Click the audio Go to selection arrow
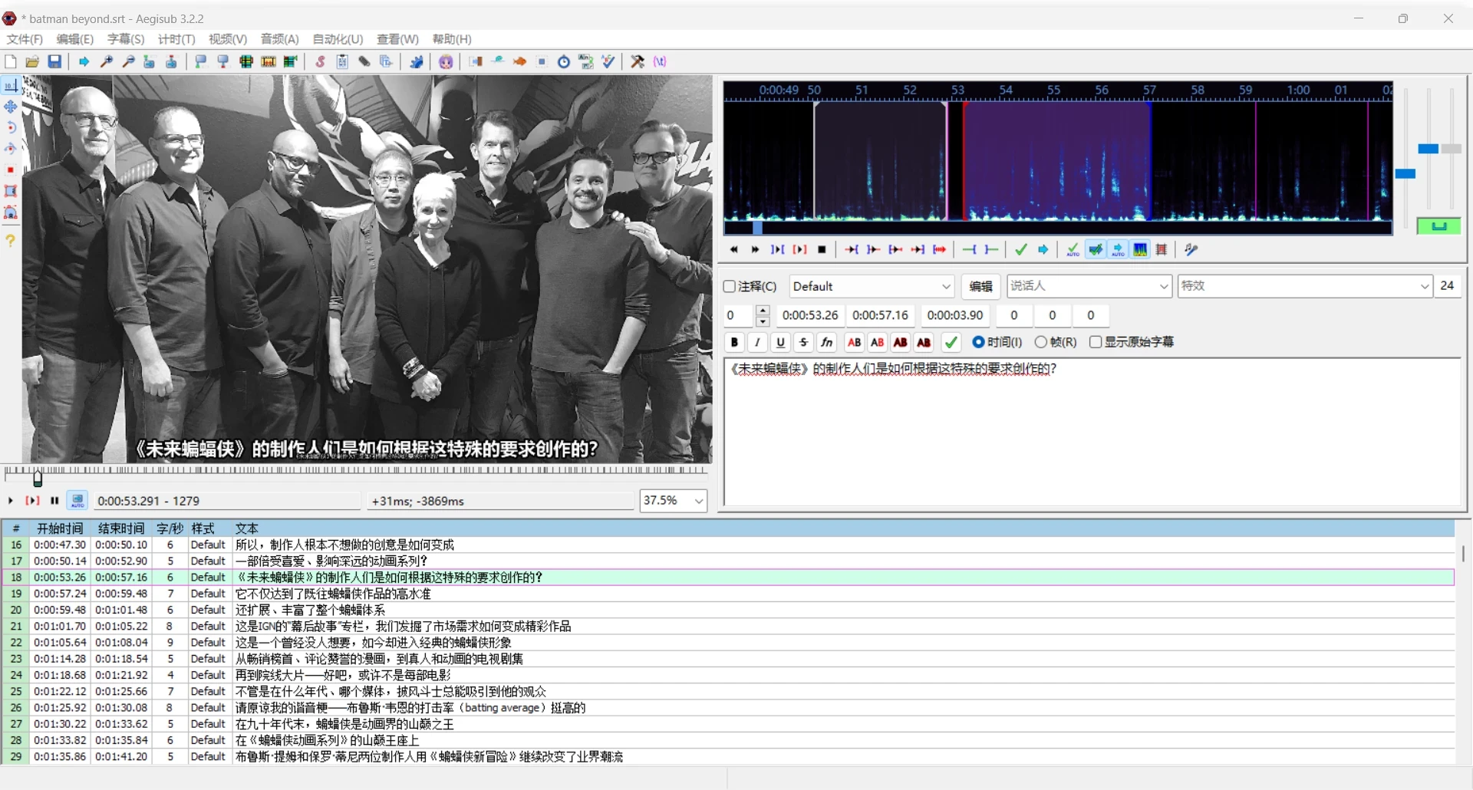The width and height of the screenshot is (1473, 790). tap(1043, 249)
